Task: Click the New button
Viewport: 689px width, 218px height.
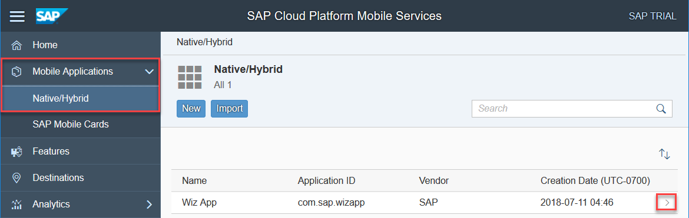Action: (191, 109)
